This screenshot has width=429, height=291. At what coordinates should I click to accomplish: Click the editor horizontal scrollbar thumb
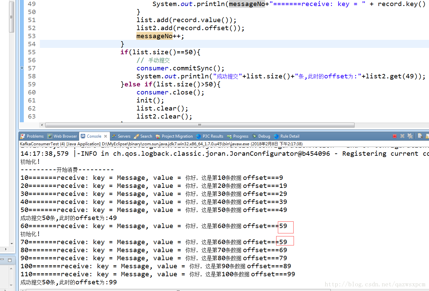200,125
